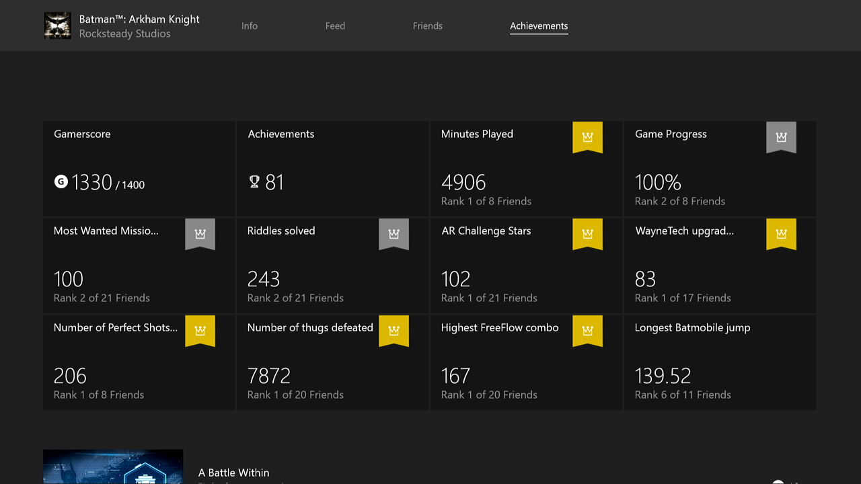
Task: Open the Feed tab
Action: click(x=335, y=26)
